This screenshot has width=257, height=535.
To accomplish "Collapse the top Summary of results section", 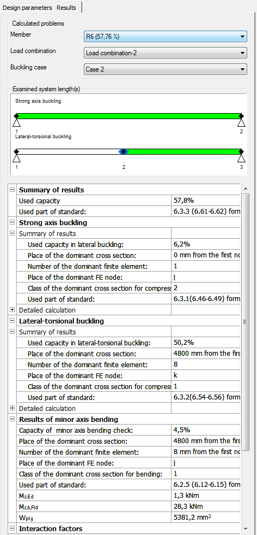I will (x=13, y=190).
